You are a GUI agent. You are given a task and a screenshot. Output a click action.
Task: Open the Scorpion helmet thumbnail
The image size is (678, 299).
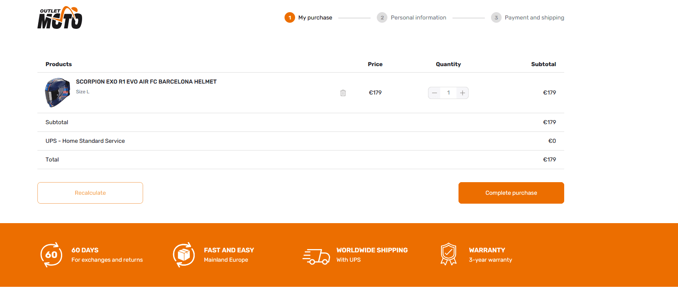pyautogui.click(x=57, y=92)
